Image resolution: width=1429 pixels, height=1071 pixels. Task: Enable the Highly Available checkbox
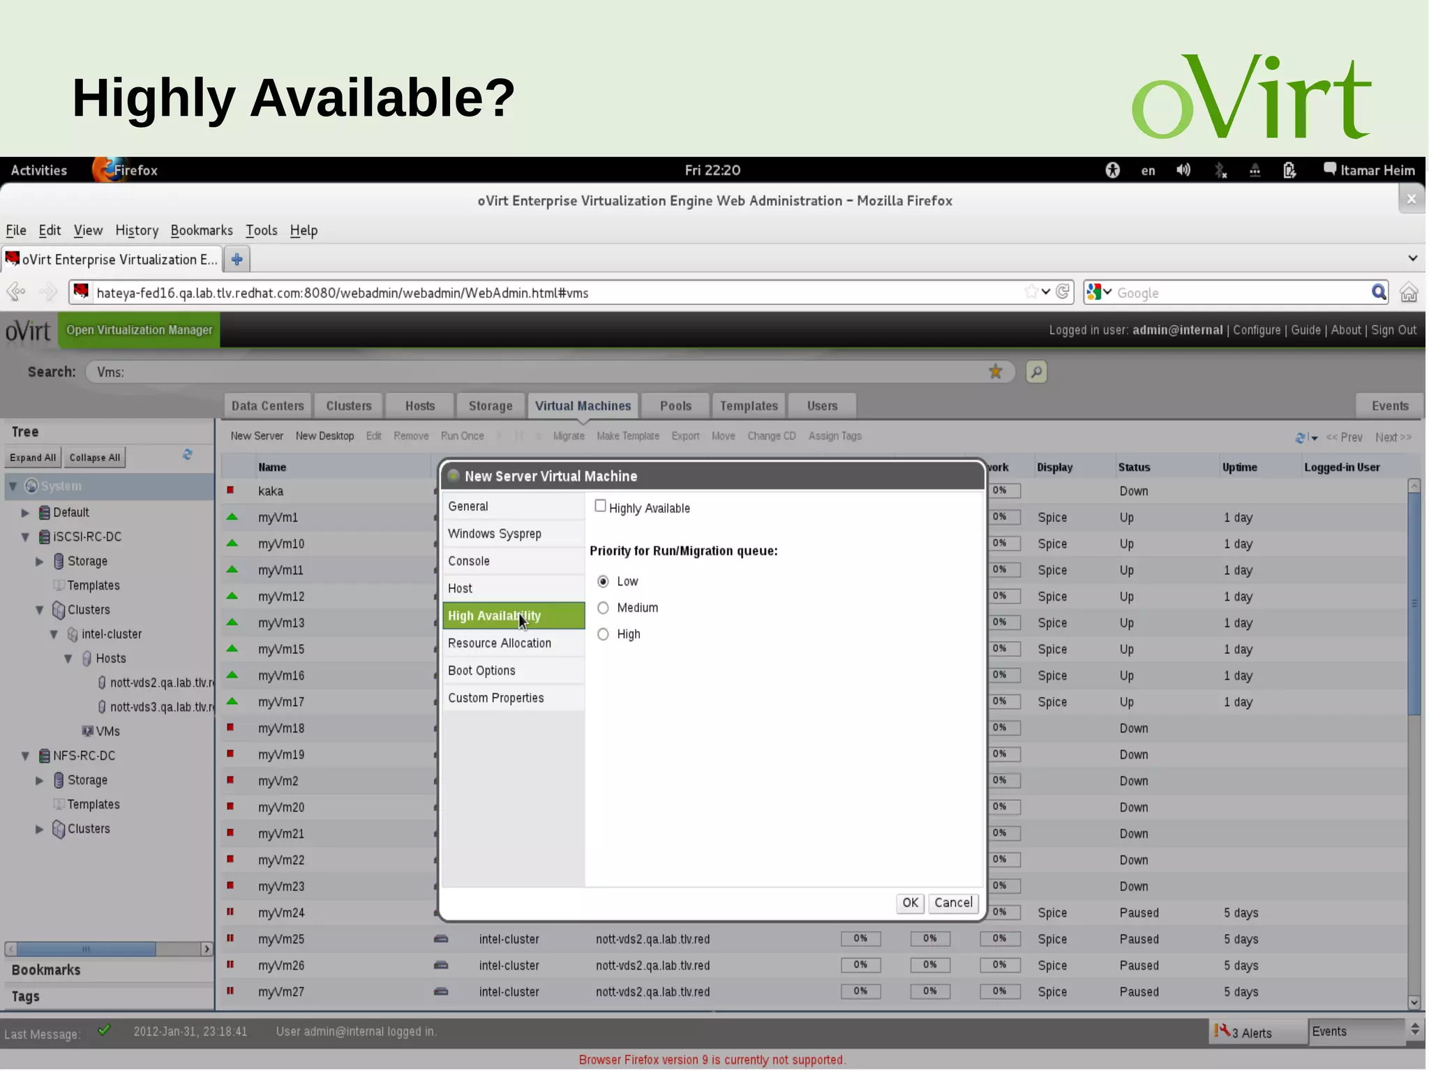[600, 506]
